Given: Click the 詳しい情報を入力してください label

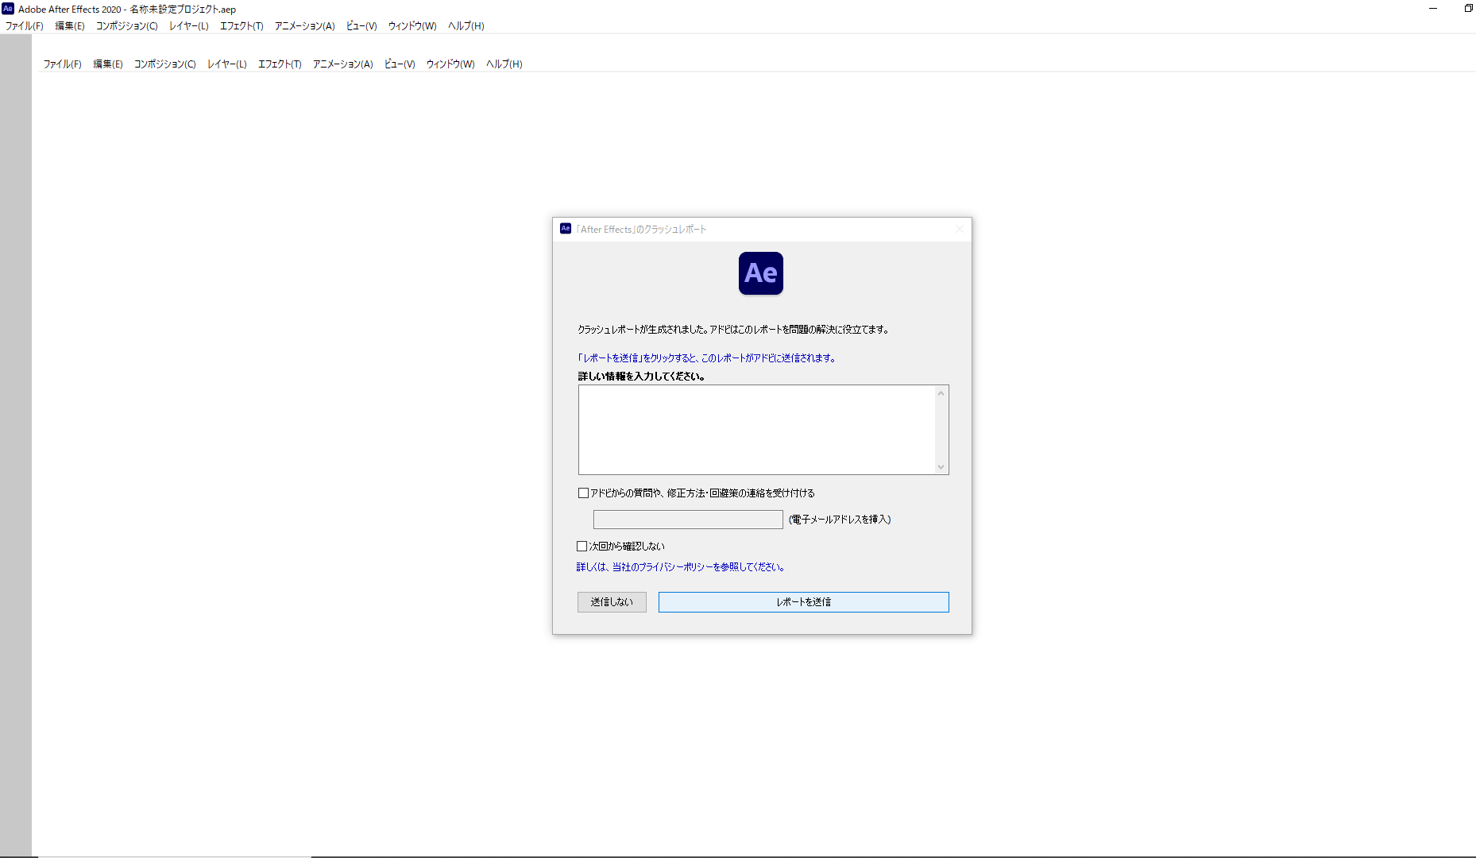Looking at the screenshot, I should [641, 377].
